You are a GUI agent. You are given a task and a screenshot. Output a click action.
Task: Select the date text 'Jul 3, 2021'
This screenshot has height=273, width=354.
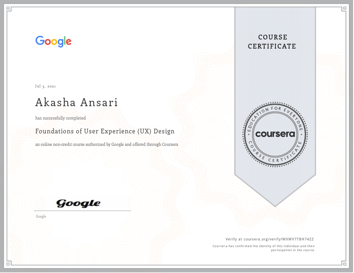(x=46, y=86)
